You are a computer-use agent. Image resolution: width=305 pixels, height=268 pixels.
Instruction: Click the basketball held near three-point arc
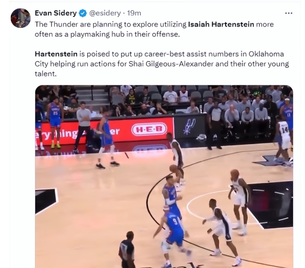tap(173, 168)
